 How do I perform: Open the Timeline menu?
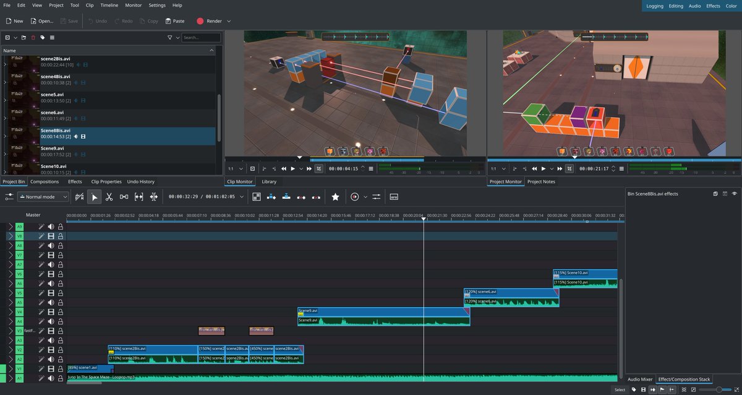(109, 5)
